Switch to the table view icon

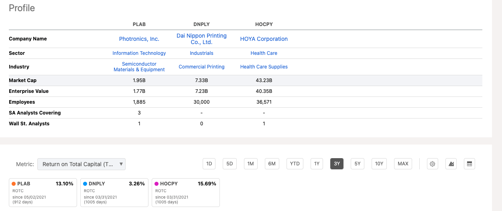pos(469,164)
